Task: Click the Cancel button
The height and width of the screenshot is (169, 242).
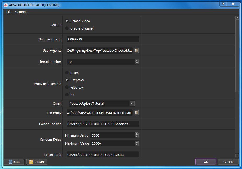Action: (228, 162)
